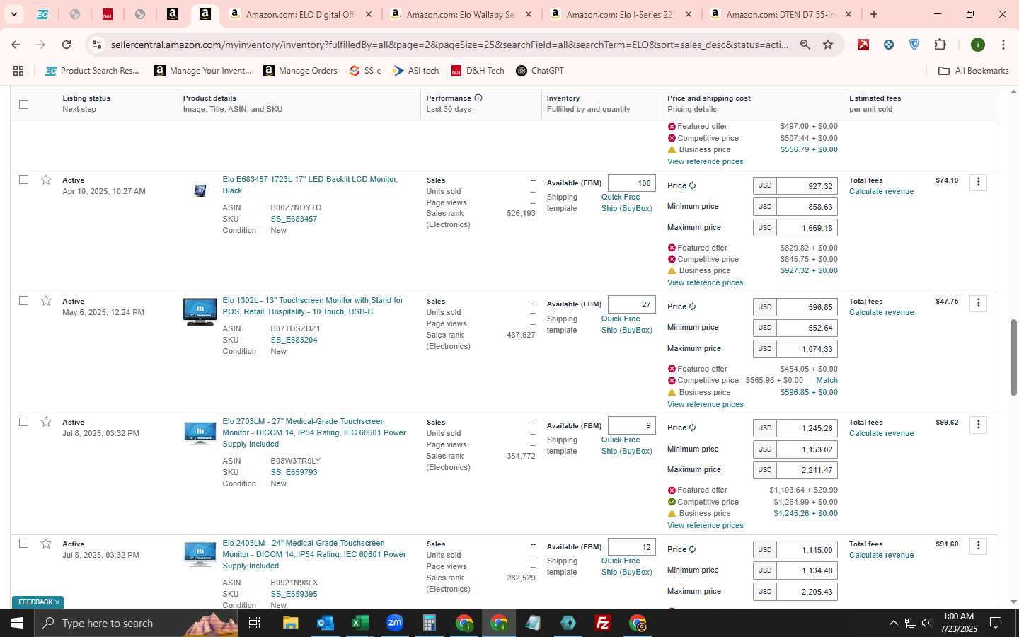Open Performance info icon in header
Viewport: 1019px width, 637px height.
[x=478, y=98]
